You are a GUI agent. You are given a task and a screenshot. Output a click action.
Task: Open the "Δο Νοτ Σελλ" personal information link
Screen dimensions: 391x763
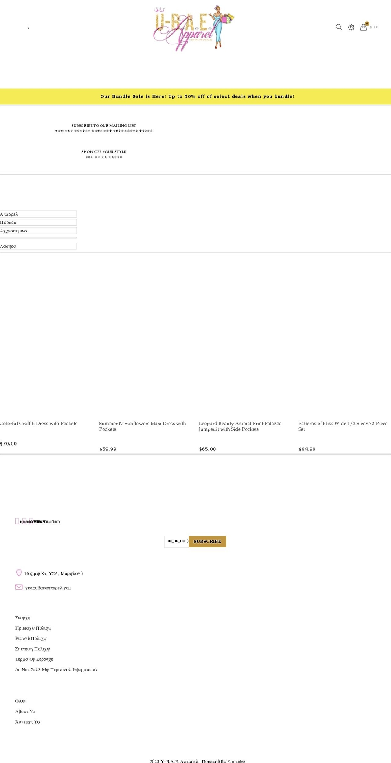coord(57,669)
